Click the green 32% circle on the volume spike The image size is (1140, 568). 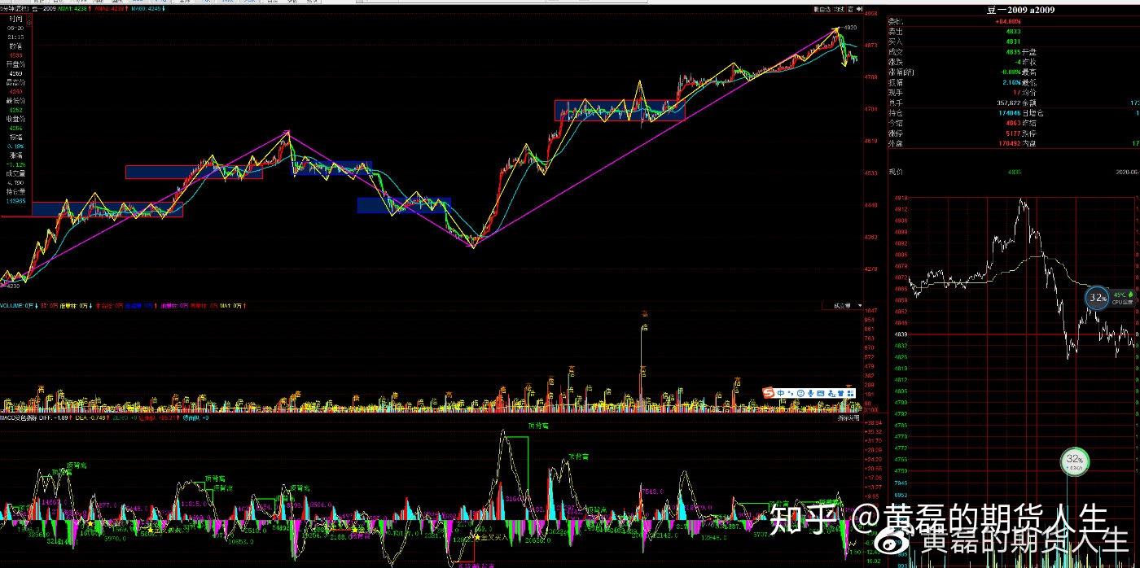click(x=1075, y=461)
